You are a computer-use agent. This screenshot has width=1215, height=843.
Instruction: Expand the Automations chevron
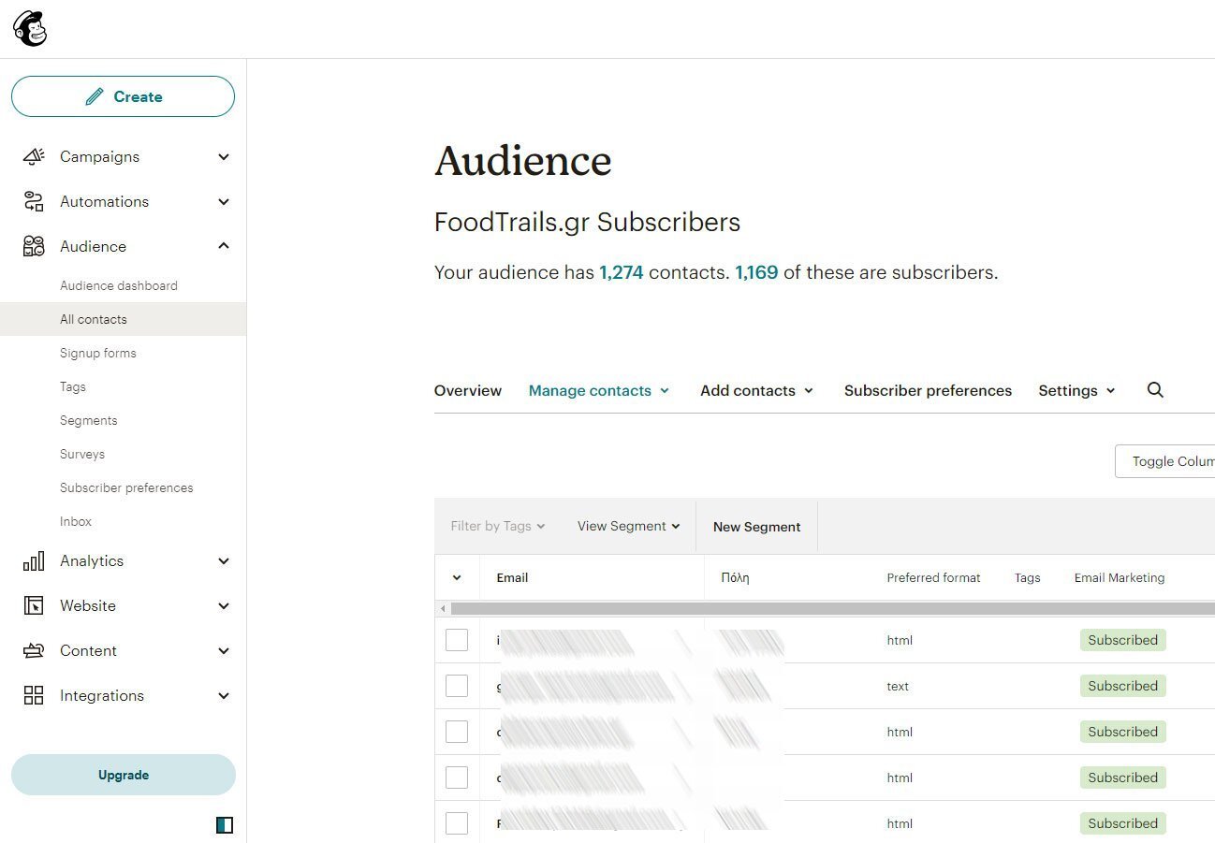(224, 202)
